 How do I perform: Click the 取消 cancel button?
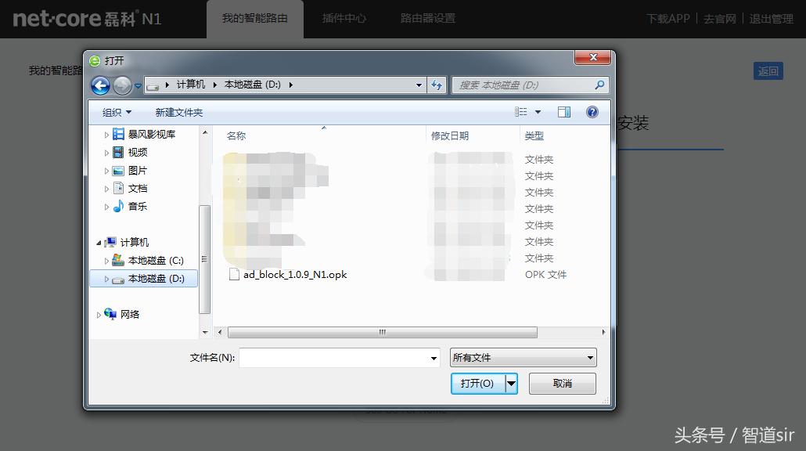(562, 384)
